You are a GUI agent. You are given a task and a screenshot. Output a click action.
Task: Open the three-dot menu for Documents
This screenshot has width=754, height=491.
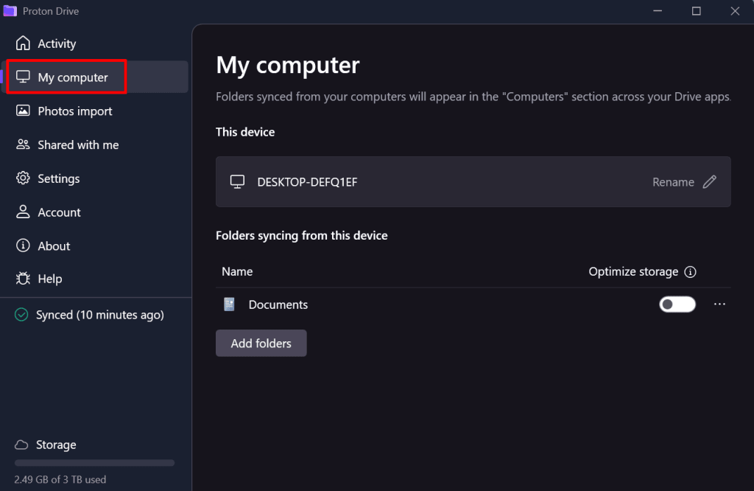[719, 304]
